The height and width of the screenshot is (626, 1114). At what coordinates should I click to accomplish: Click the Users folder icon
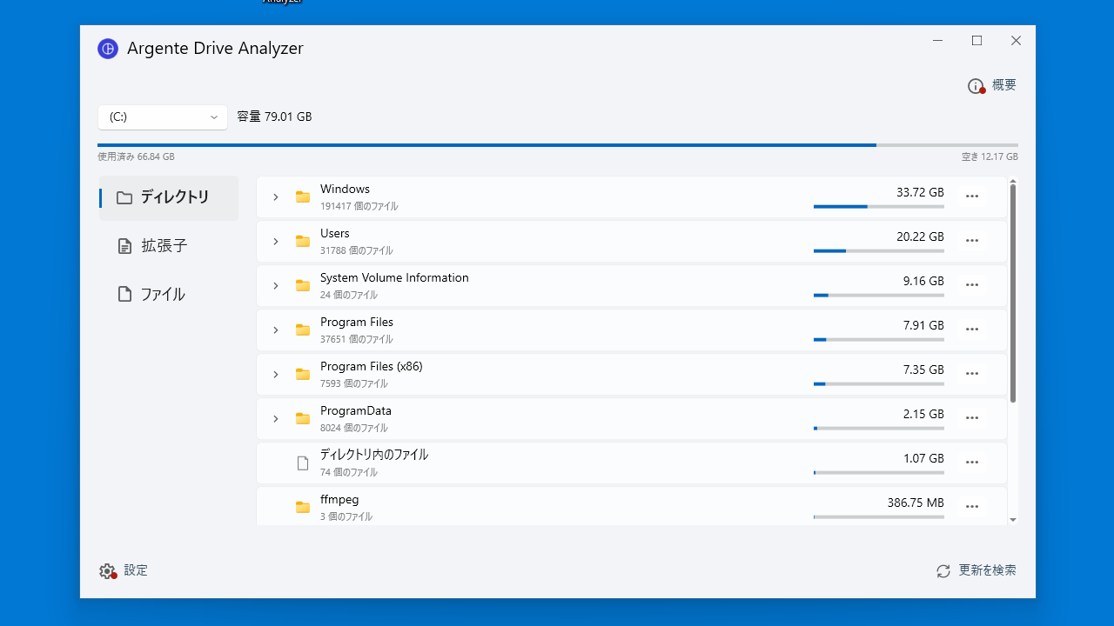coord(303,242)
